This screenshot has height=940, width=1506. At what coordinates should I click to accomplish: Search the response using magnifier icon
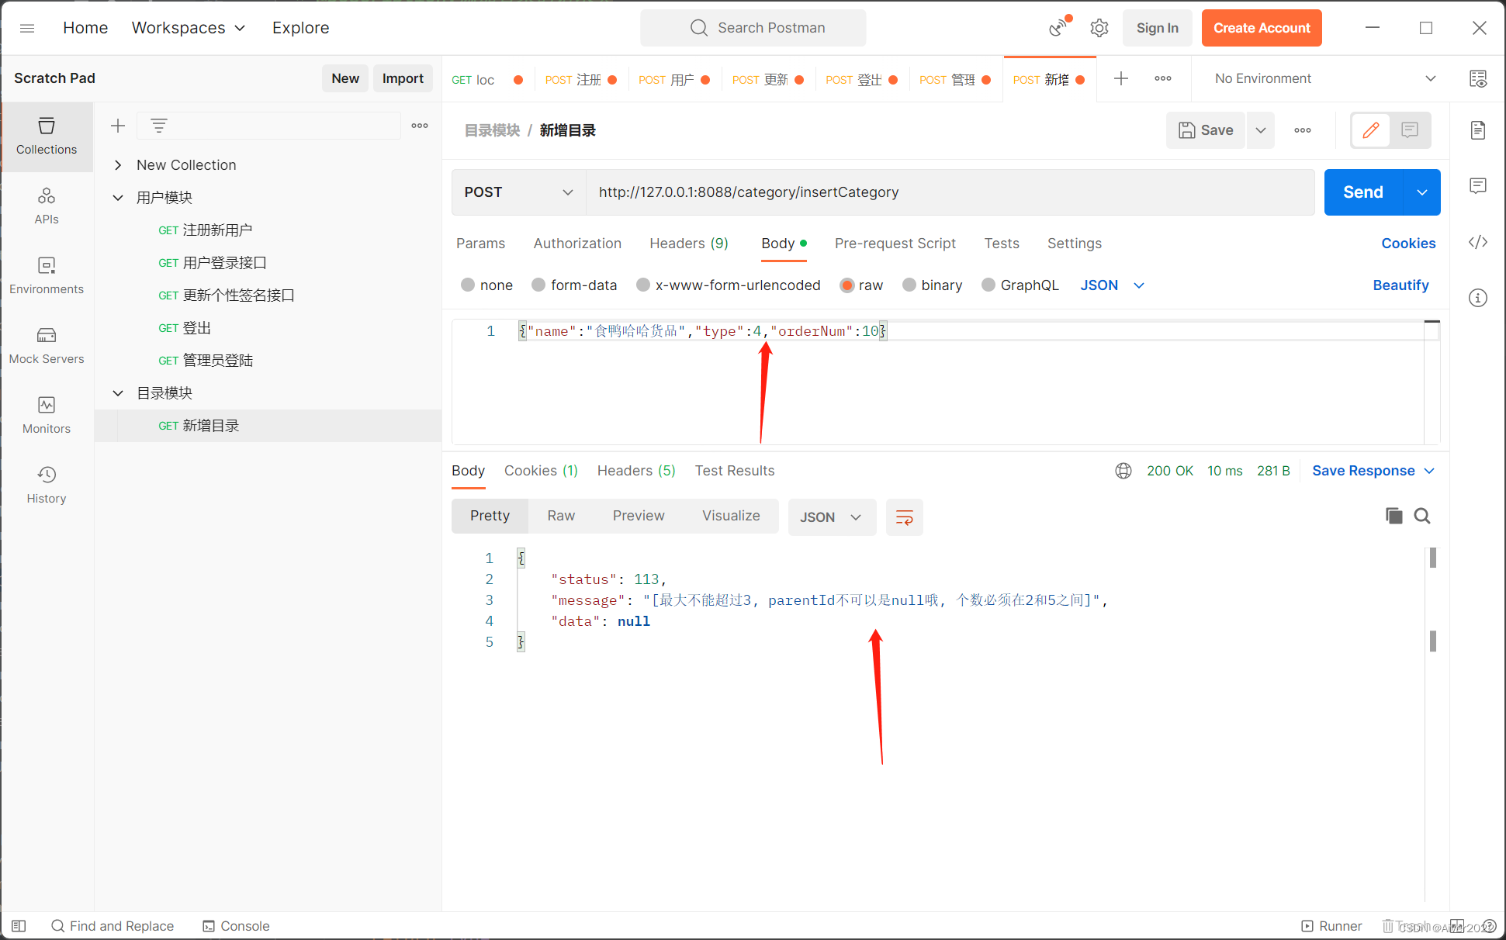click(x=1421, y=516)
